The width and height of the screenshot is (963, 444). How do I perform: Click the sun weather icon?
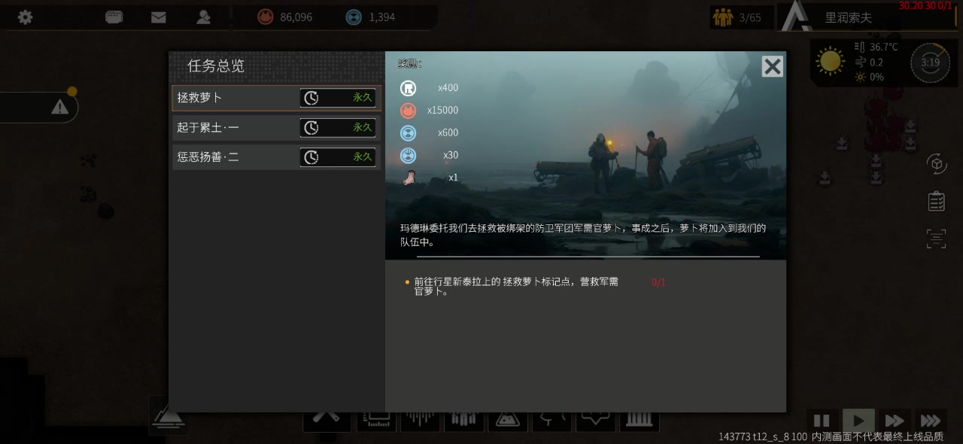coord(831,61)
